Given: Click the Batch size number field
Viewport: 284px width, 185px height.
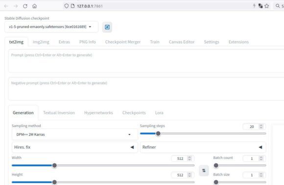Looking at the screenshot, I should [x=254, y=175].
